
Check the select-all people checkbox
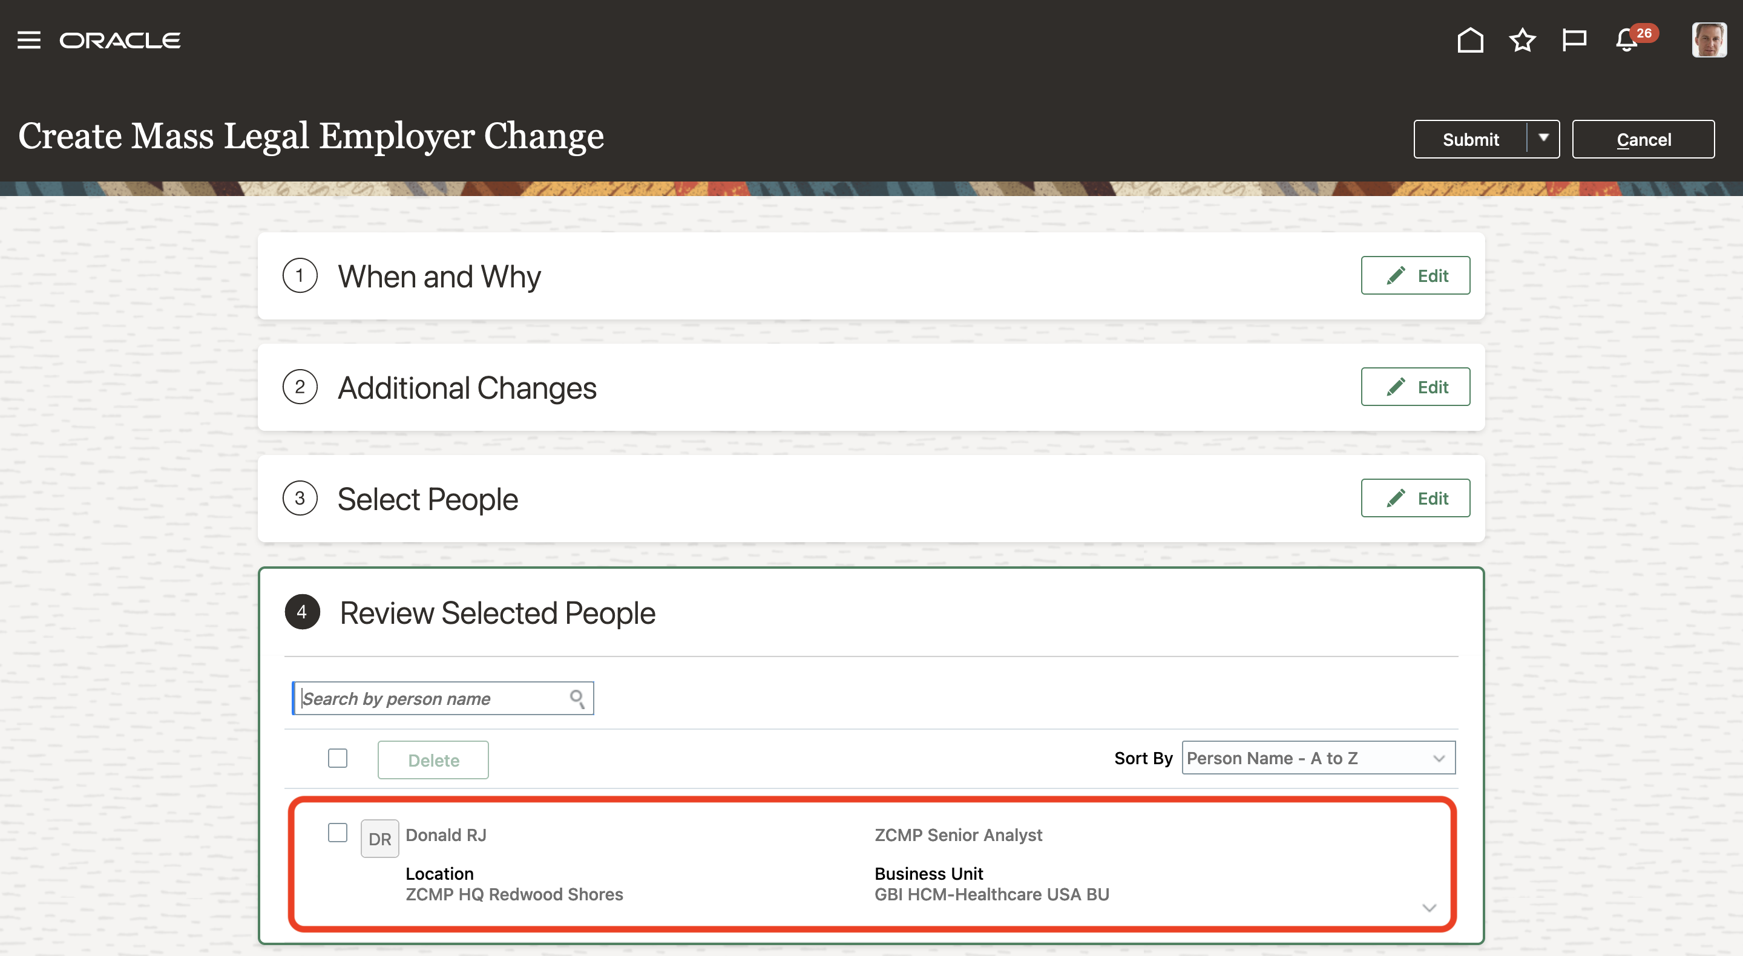pos(338,758)
